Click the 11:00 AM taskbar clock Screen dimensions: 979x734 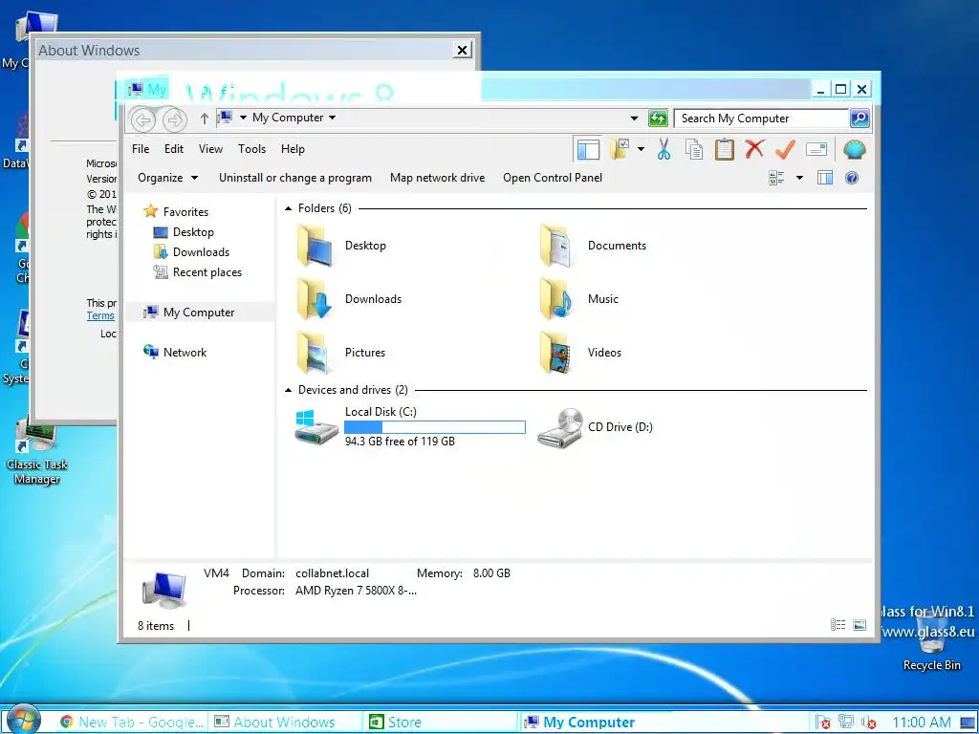click(921, 723)
